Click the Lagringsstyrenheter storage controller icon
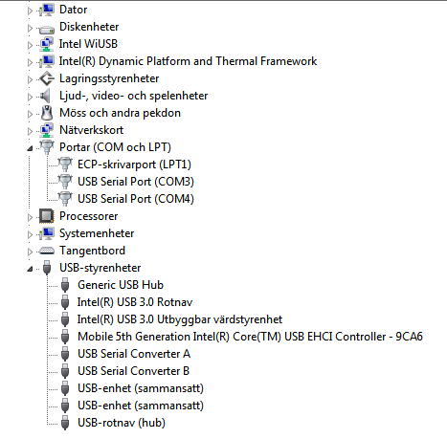This screenshot has height=439, width=447. [47, 78]
